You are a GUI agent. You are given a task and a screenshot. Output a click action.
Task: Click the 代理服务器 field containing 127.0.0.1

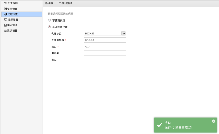pos(105,40)
